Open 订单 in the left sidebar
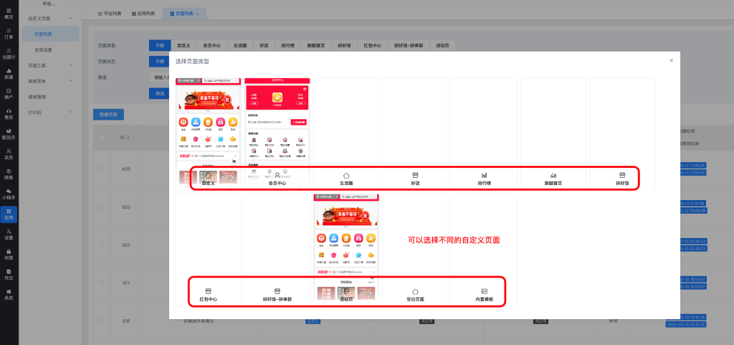Screen dimensions: 734x345 9,34
